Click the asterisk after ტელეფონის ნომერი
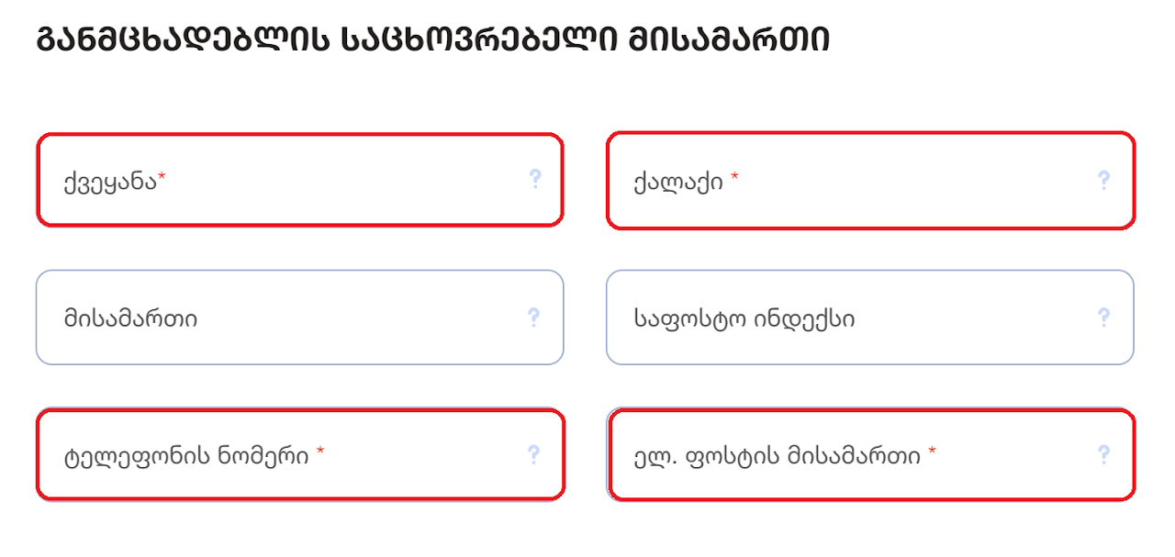This screenshot has width=1175, height=557. [x=320, y=451]
